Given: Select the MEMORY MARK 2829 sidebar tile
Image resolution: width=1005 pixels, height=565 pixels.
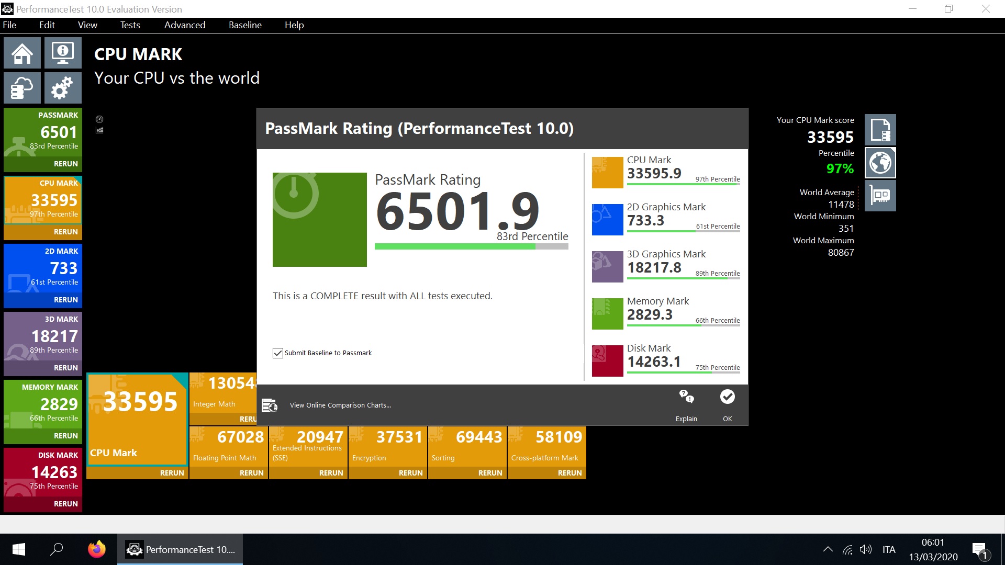Looking at the screenshot, I should 43,404.
